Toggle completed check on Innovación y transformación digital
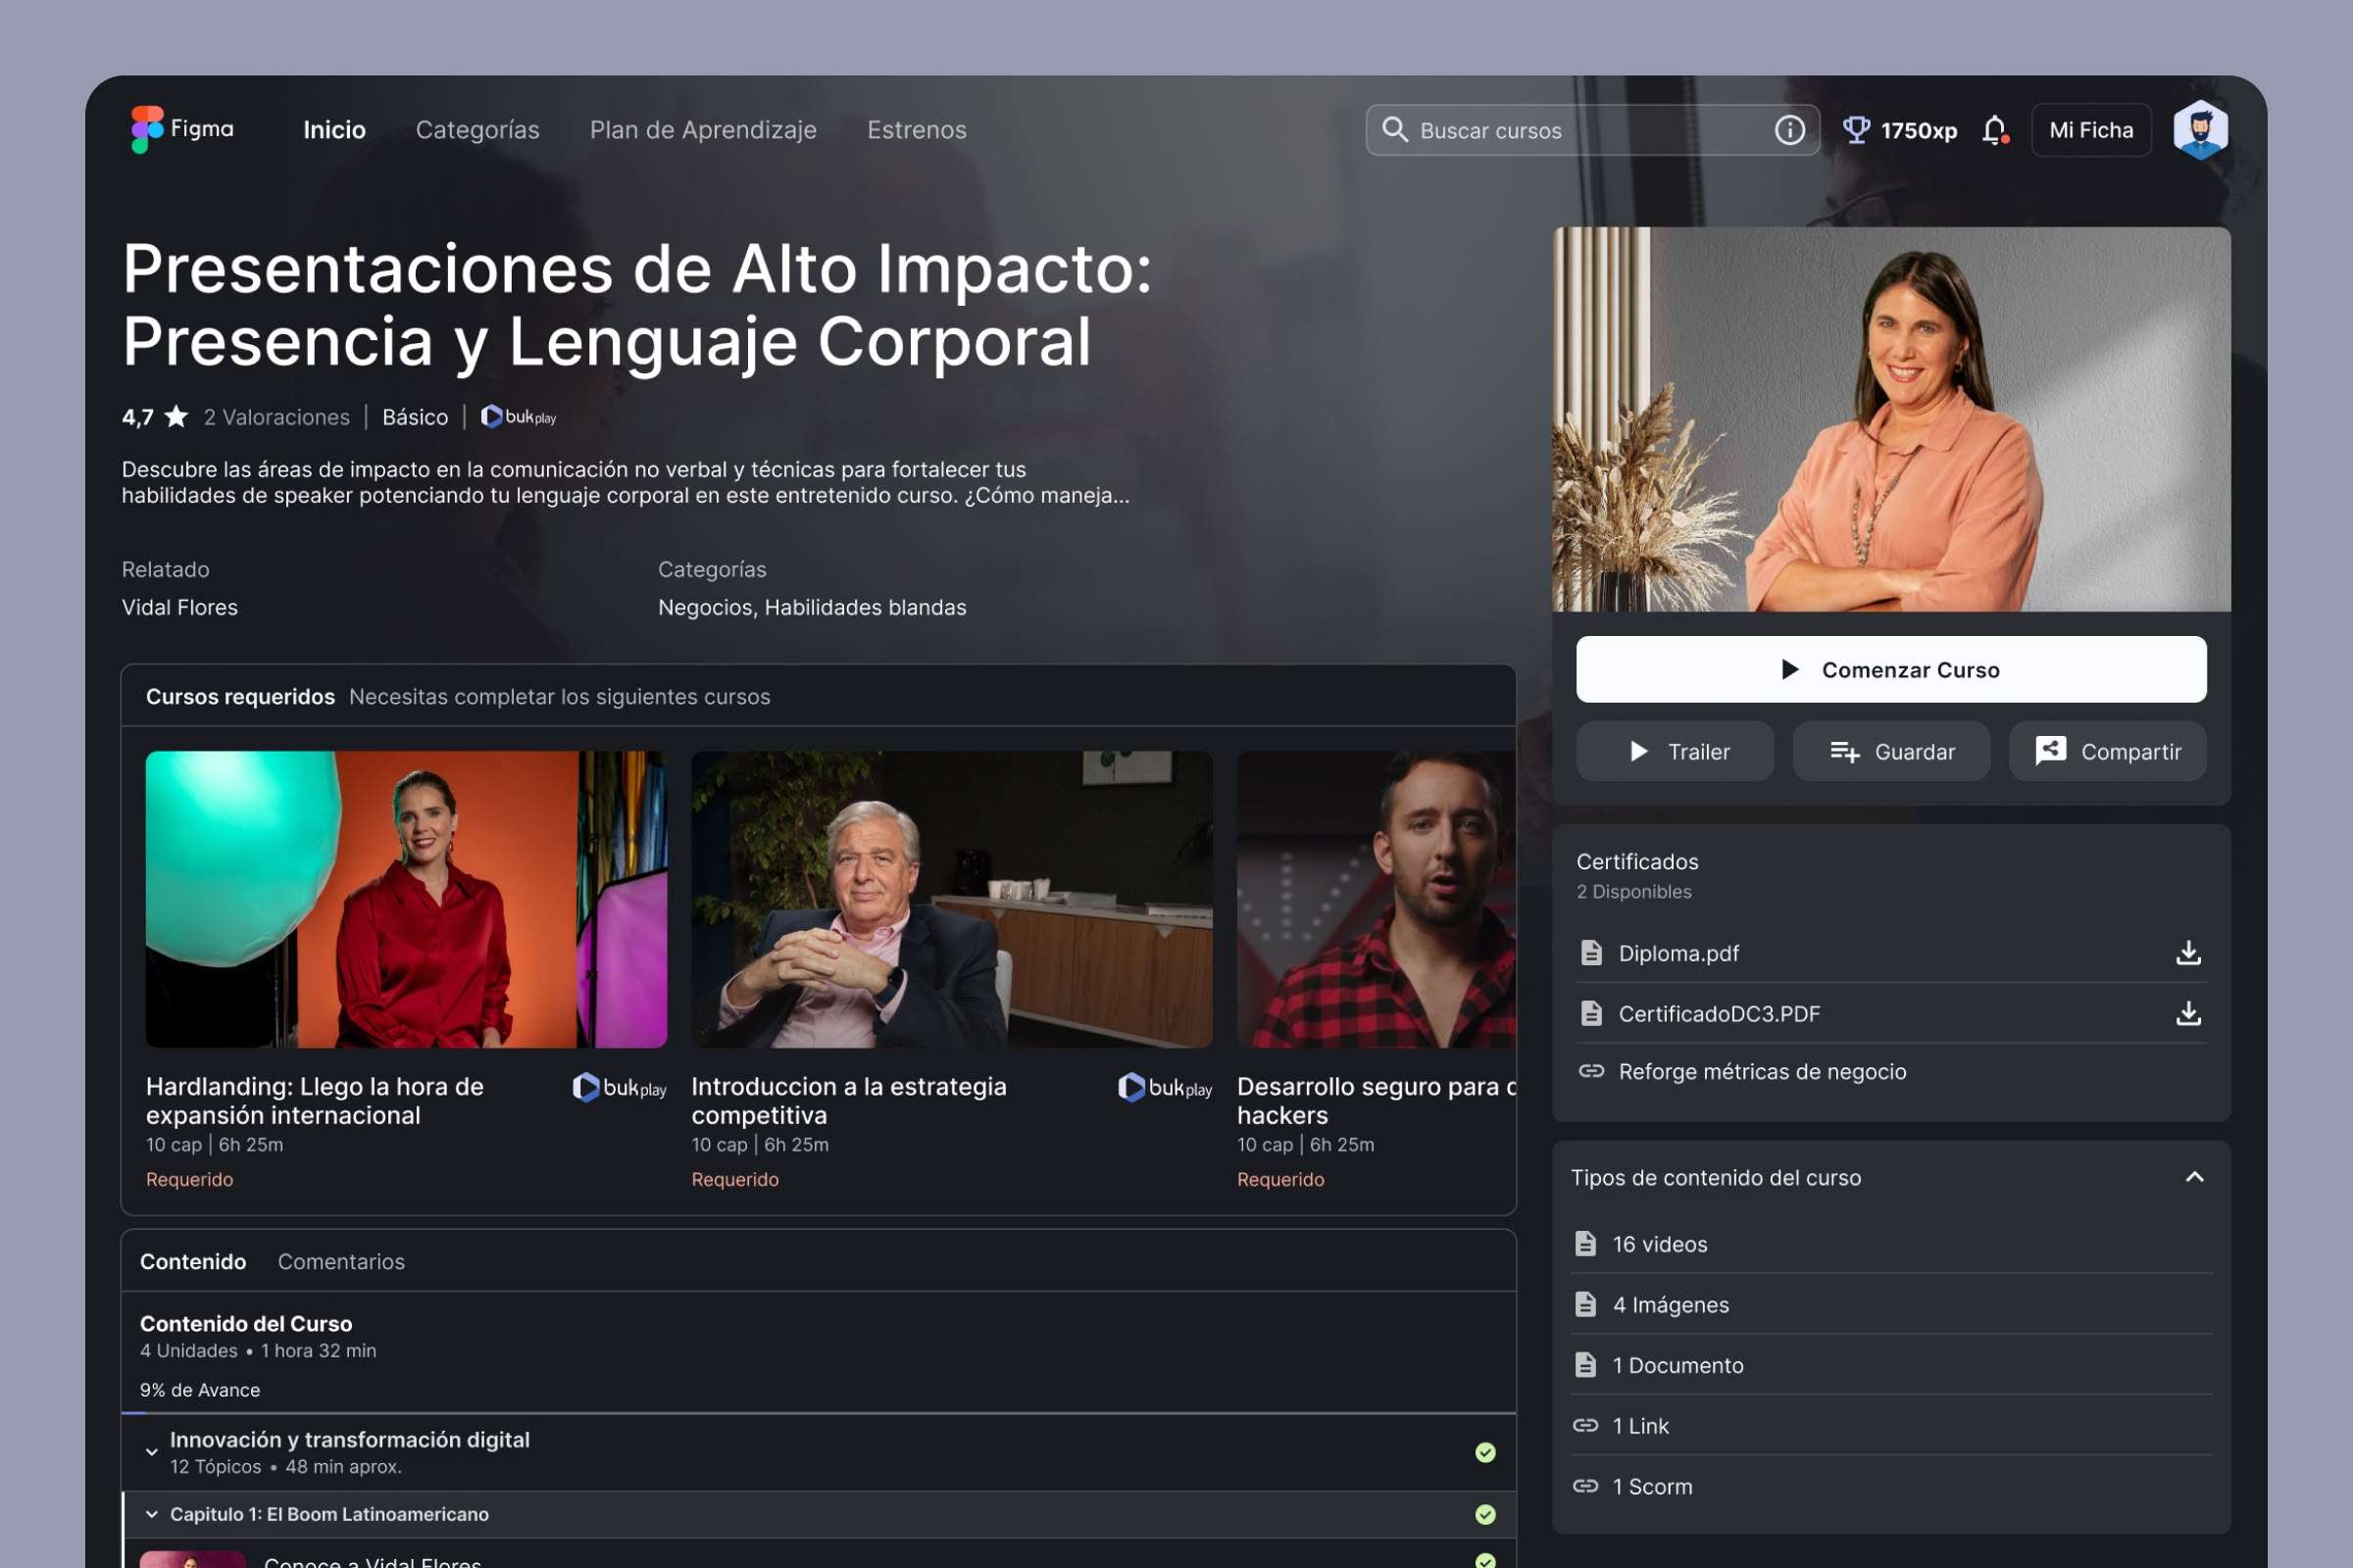The height and width of the screenshot is (1568, 2353). (x=1484, y=1452)
